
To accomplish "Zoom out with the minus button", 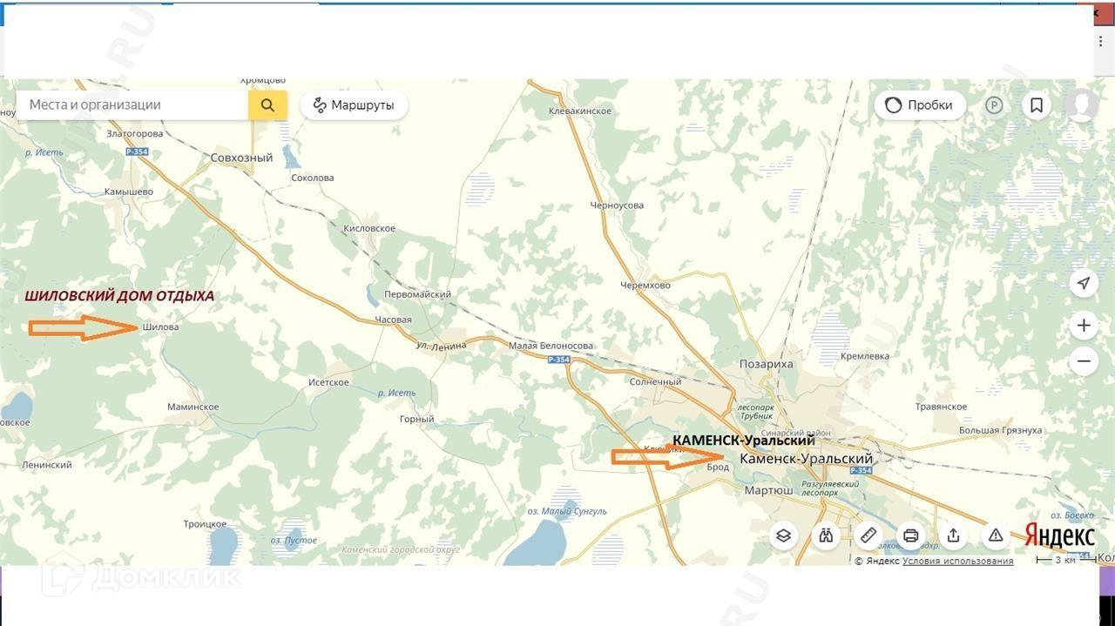I will click(1084, 360).
